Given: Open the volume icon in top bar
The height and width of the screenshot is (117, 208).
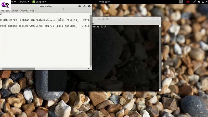Looking at the screenshot, I should [x=199, y=2].
